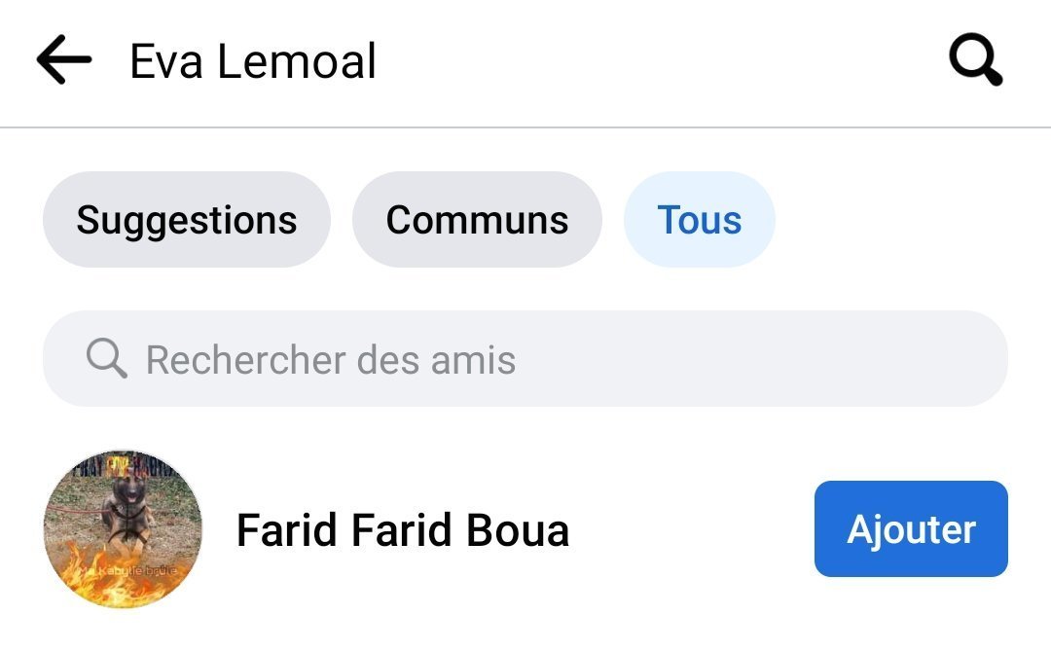1051x651 pixels.
Task: Select the Tous tab
Action: (x=700, y=220)
